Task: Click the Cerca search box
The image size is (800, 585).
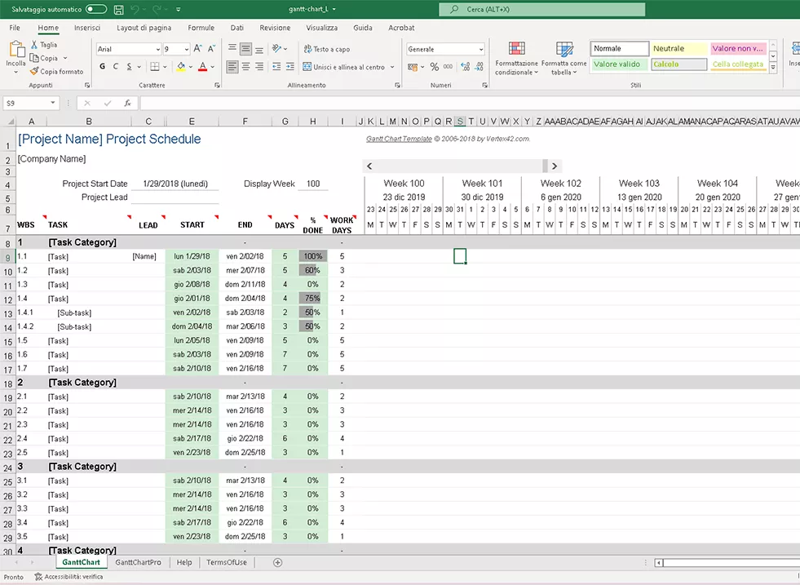Action: point(541,9)
